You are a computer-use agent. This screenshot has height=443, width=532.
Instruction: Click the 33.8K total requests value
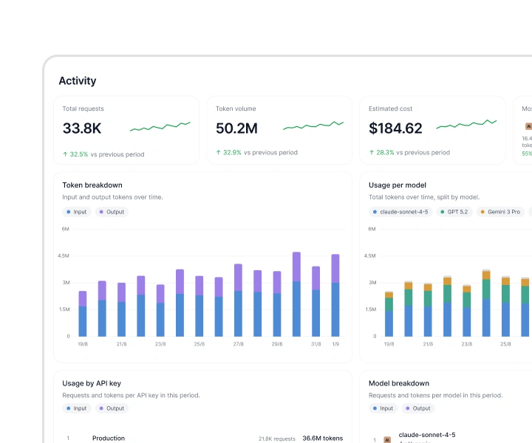pos(82,128)
